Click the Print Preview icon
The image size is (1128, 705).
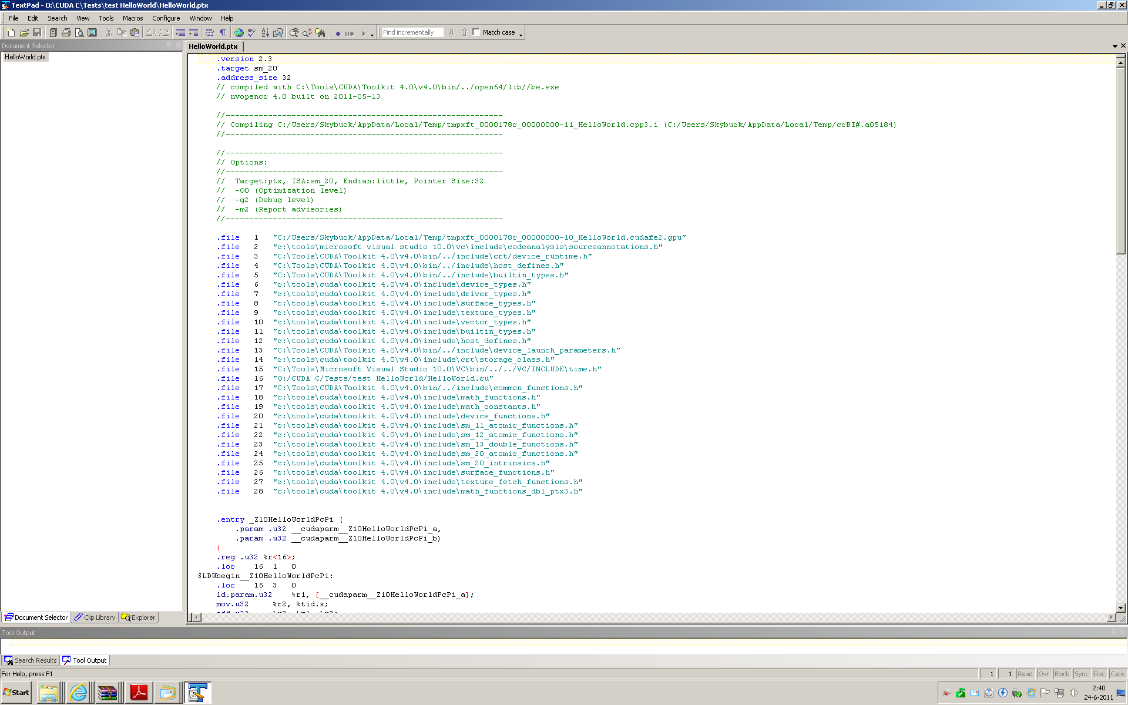click(79, 33)
